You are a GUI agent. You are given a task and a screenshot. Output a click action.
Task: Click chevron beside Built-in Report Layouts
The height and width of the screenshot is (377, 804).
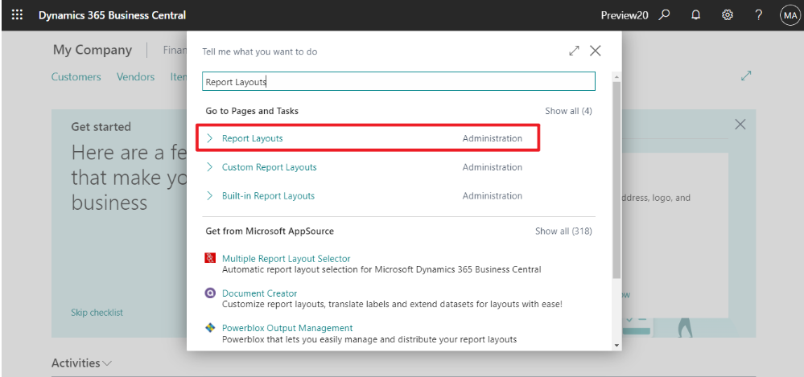pyautogui.click(x=209, y=195)
